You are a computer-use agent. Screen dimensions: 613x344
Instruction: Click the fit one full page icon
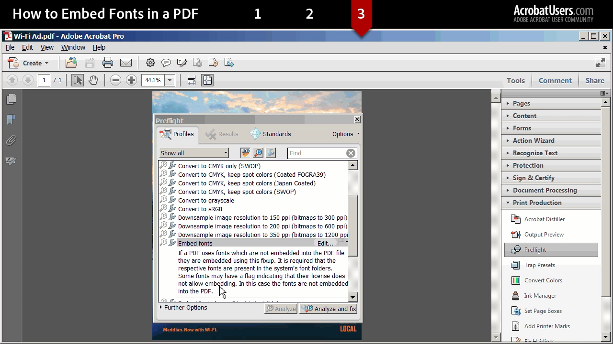207,80
